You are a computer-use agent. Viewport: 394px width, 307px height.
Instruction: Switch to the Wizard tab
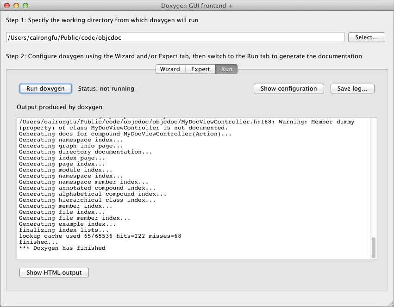click(170, 69)
